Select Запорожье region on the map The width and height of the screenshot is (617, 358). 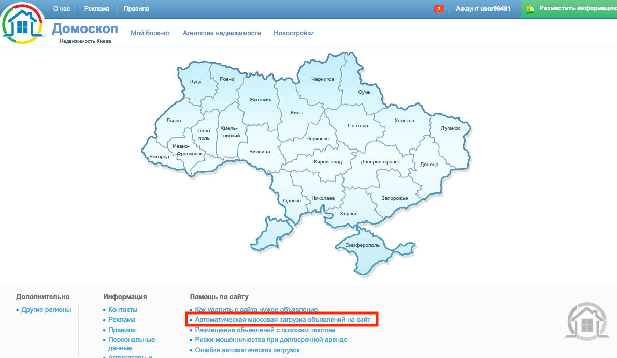pyautogui.click(x=394, y=198)
